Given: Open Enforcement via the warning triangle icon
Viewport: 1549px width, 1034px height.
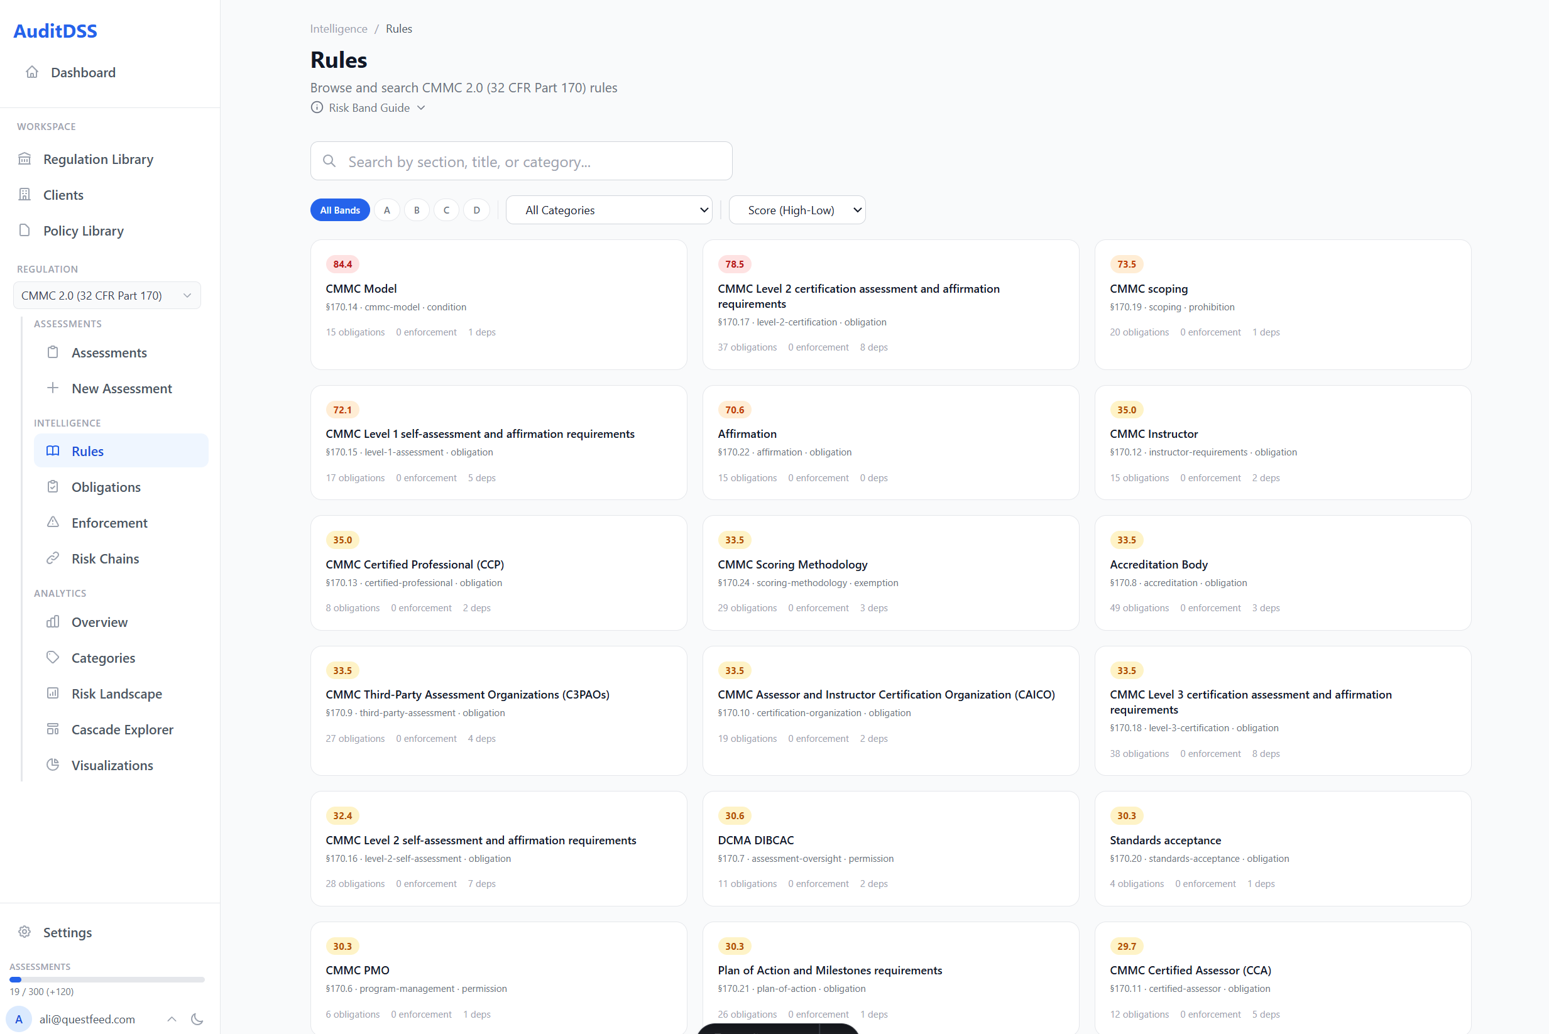Looking at the screenshot, I should [53, 522].
